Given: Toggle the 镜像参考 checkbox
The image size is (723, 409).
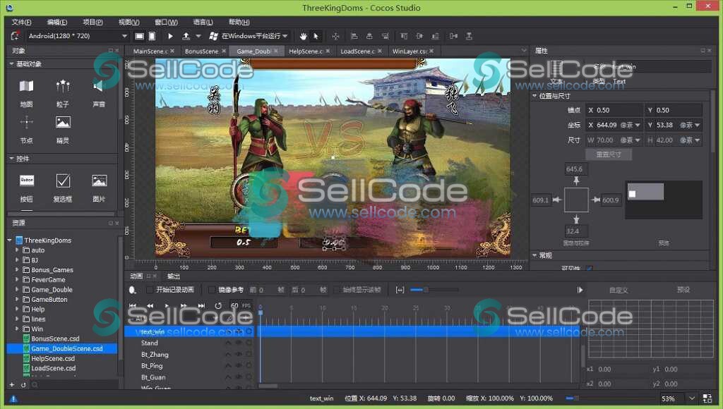Looking at the screenshot, I should click(x=212, y=290).
